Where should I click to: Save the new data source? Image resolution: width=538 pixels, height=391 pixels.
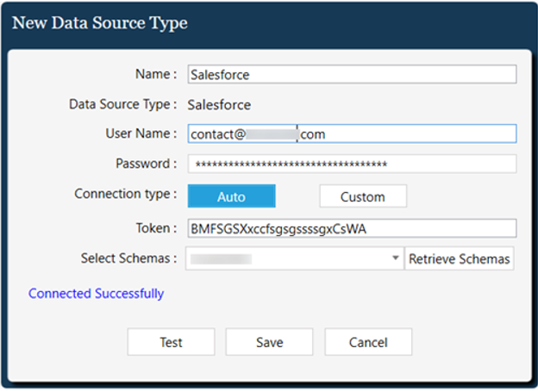269,342
